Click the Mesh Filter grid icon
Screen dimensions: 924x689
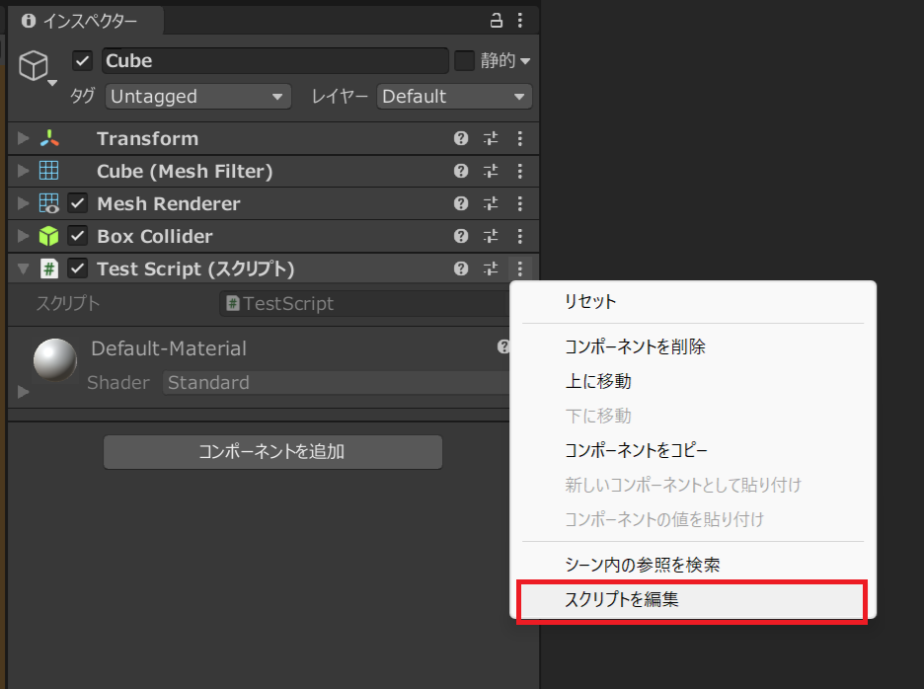[x=49, y=171]
